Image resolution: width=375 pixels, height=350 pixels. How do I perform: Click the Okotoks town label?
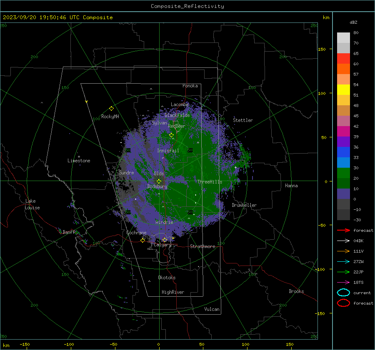pyautogui.click(x=167, y=278)
